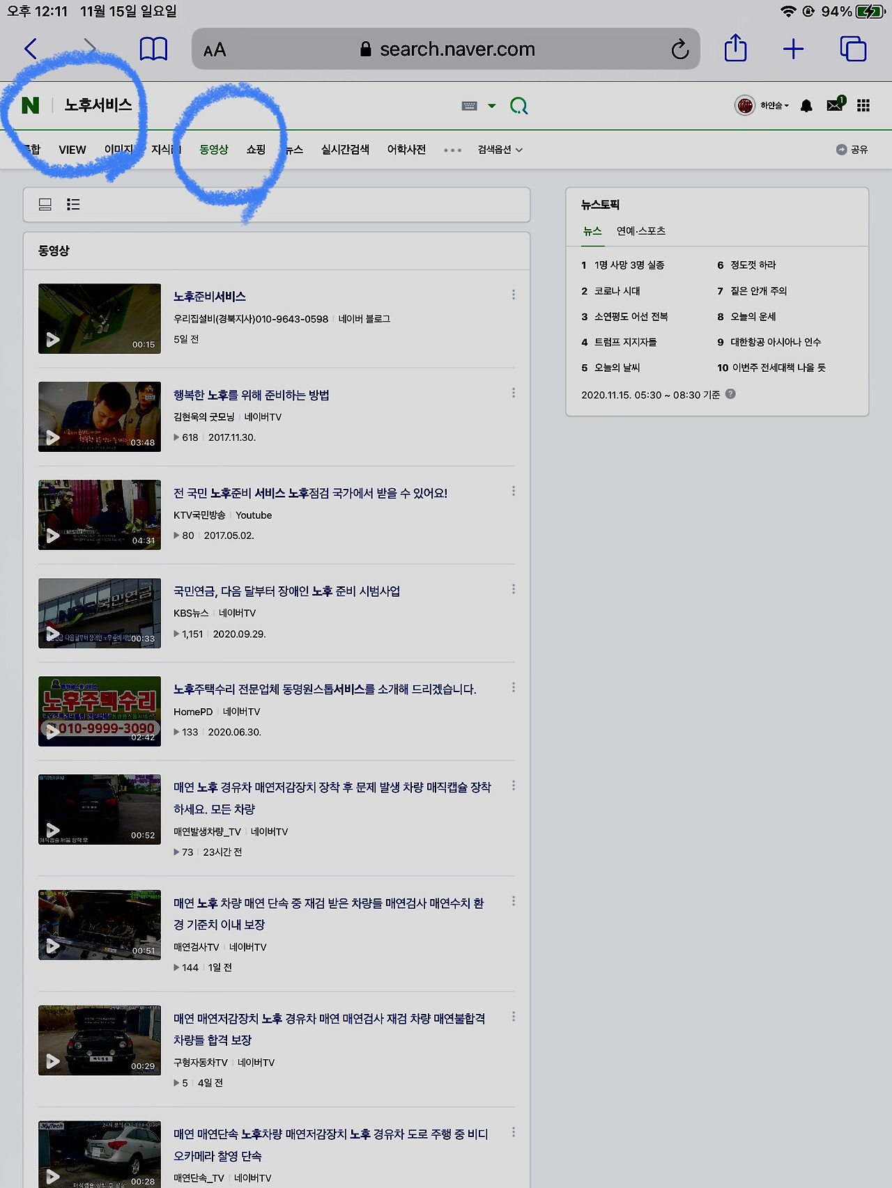Expand the search suggestion dropdown arrow
This screenshot has width=892, height=1188.
point(492,106)
